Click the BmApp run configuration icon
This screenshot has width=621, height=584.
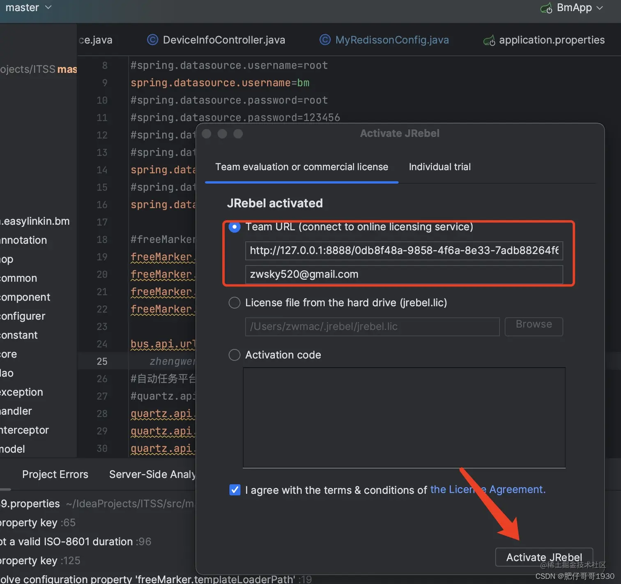[547, 8]
